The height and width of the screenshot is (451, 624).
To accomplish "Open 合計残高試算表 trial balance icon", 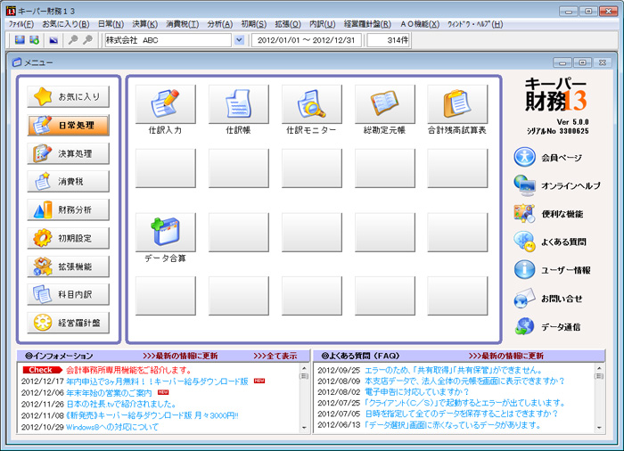I will 457,104.
